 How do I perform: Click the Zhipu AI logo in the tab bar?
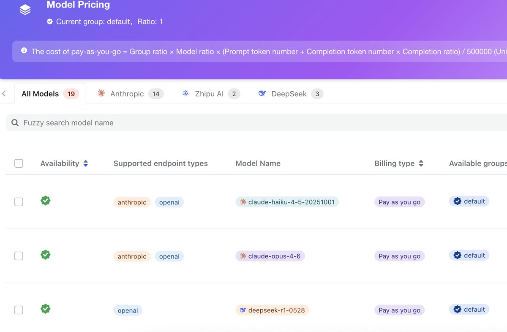pos(186,93)
